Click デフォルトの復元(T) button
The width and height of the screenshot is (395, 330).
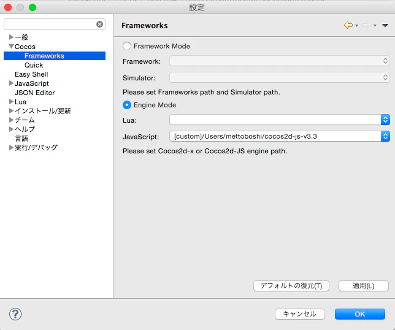(291, 286)
